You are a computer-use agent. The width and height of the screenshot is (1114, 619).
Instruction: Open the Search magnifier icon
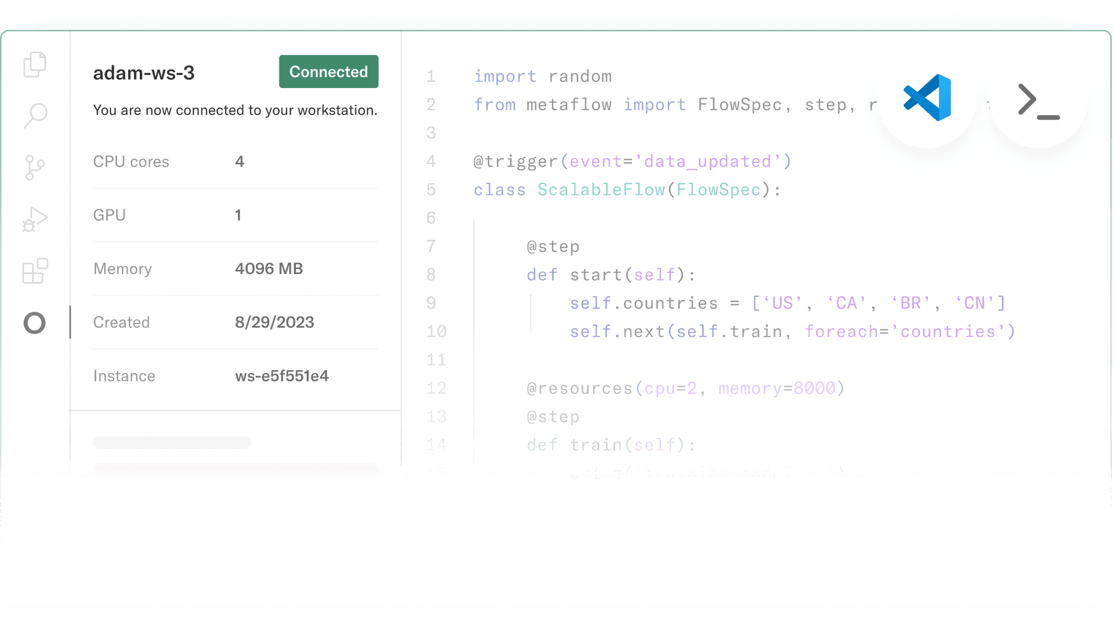[x=35, y=115]
